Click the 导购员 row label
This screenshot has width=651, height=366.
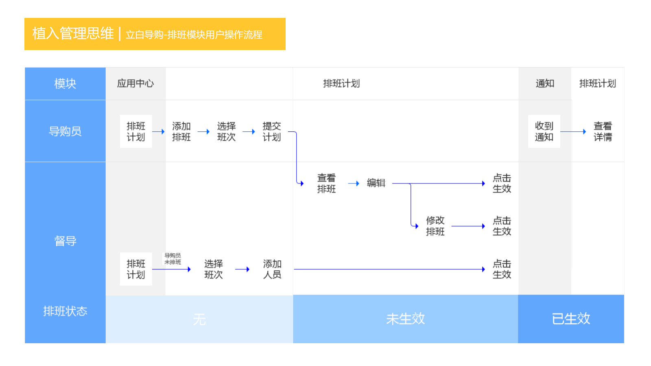[65, 131]
